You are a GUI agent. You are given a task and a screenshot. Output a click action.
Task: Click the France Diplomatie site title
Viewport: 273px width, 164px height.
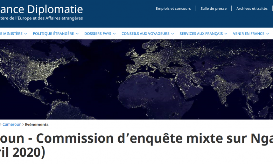pyautogui.click(x=41, y=9)
